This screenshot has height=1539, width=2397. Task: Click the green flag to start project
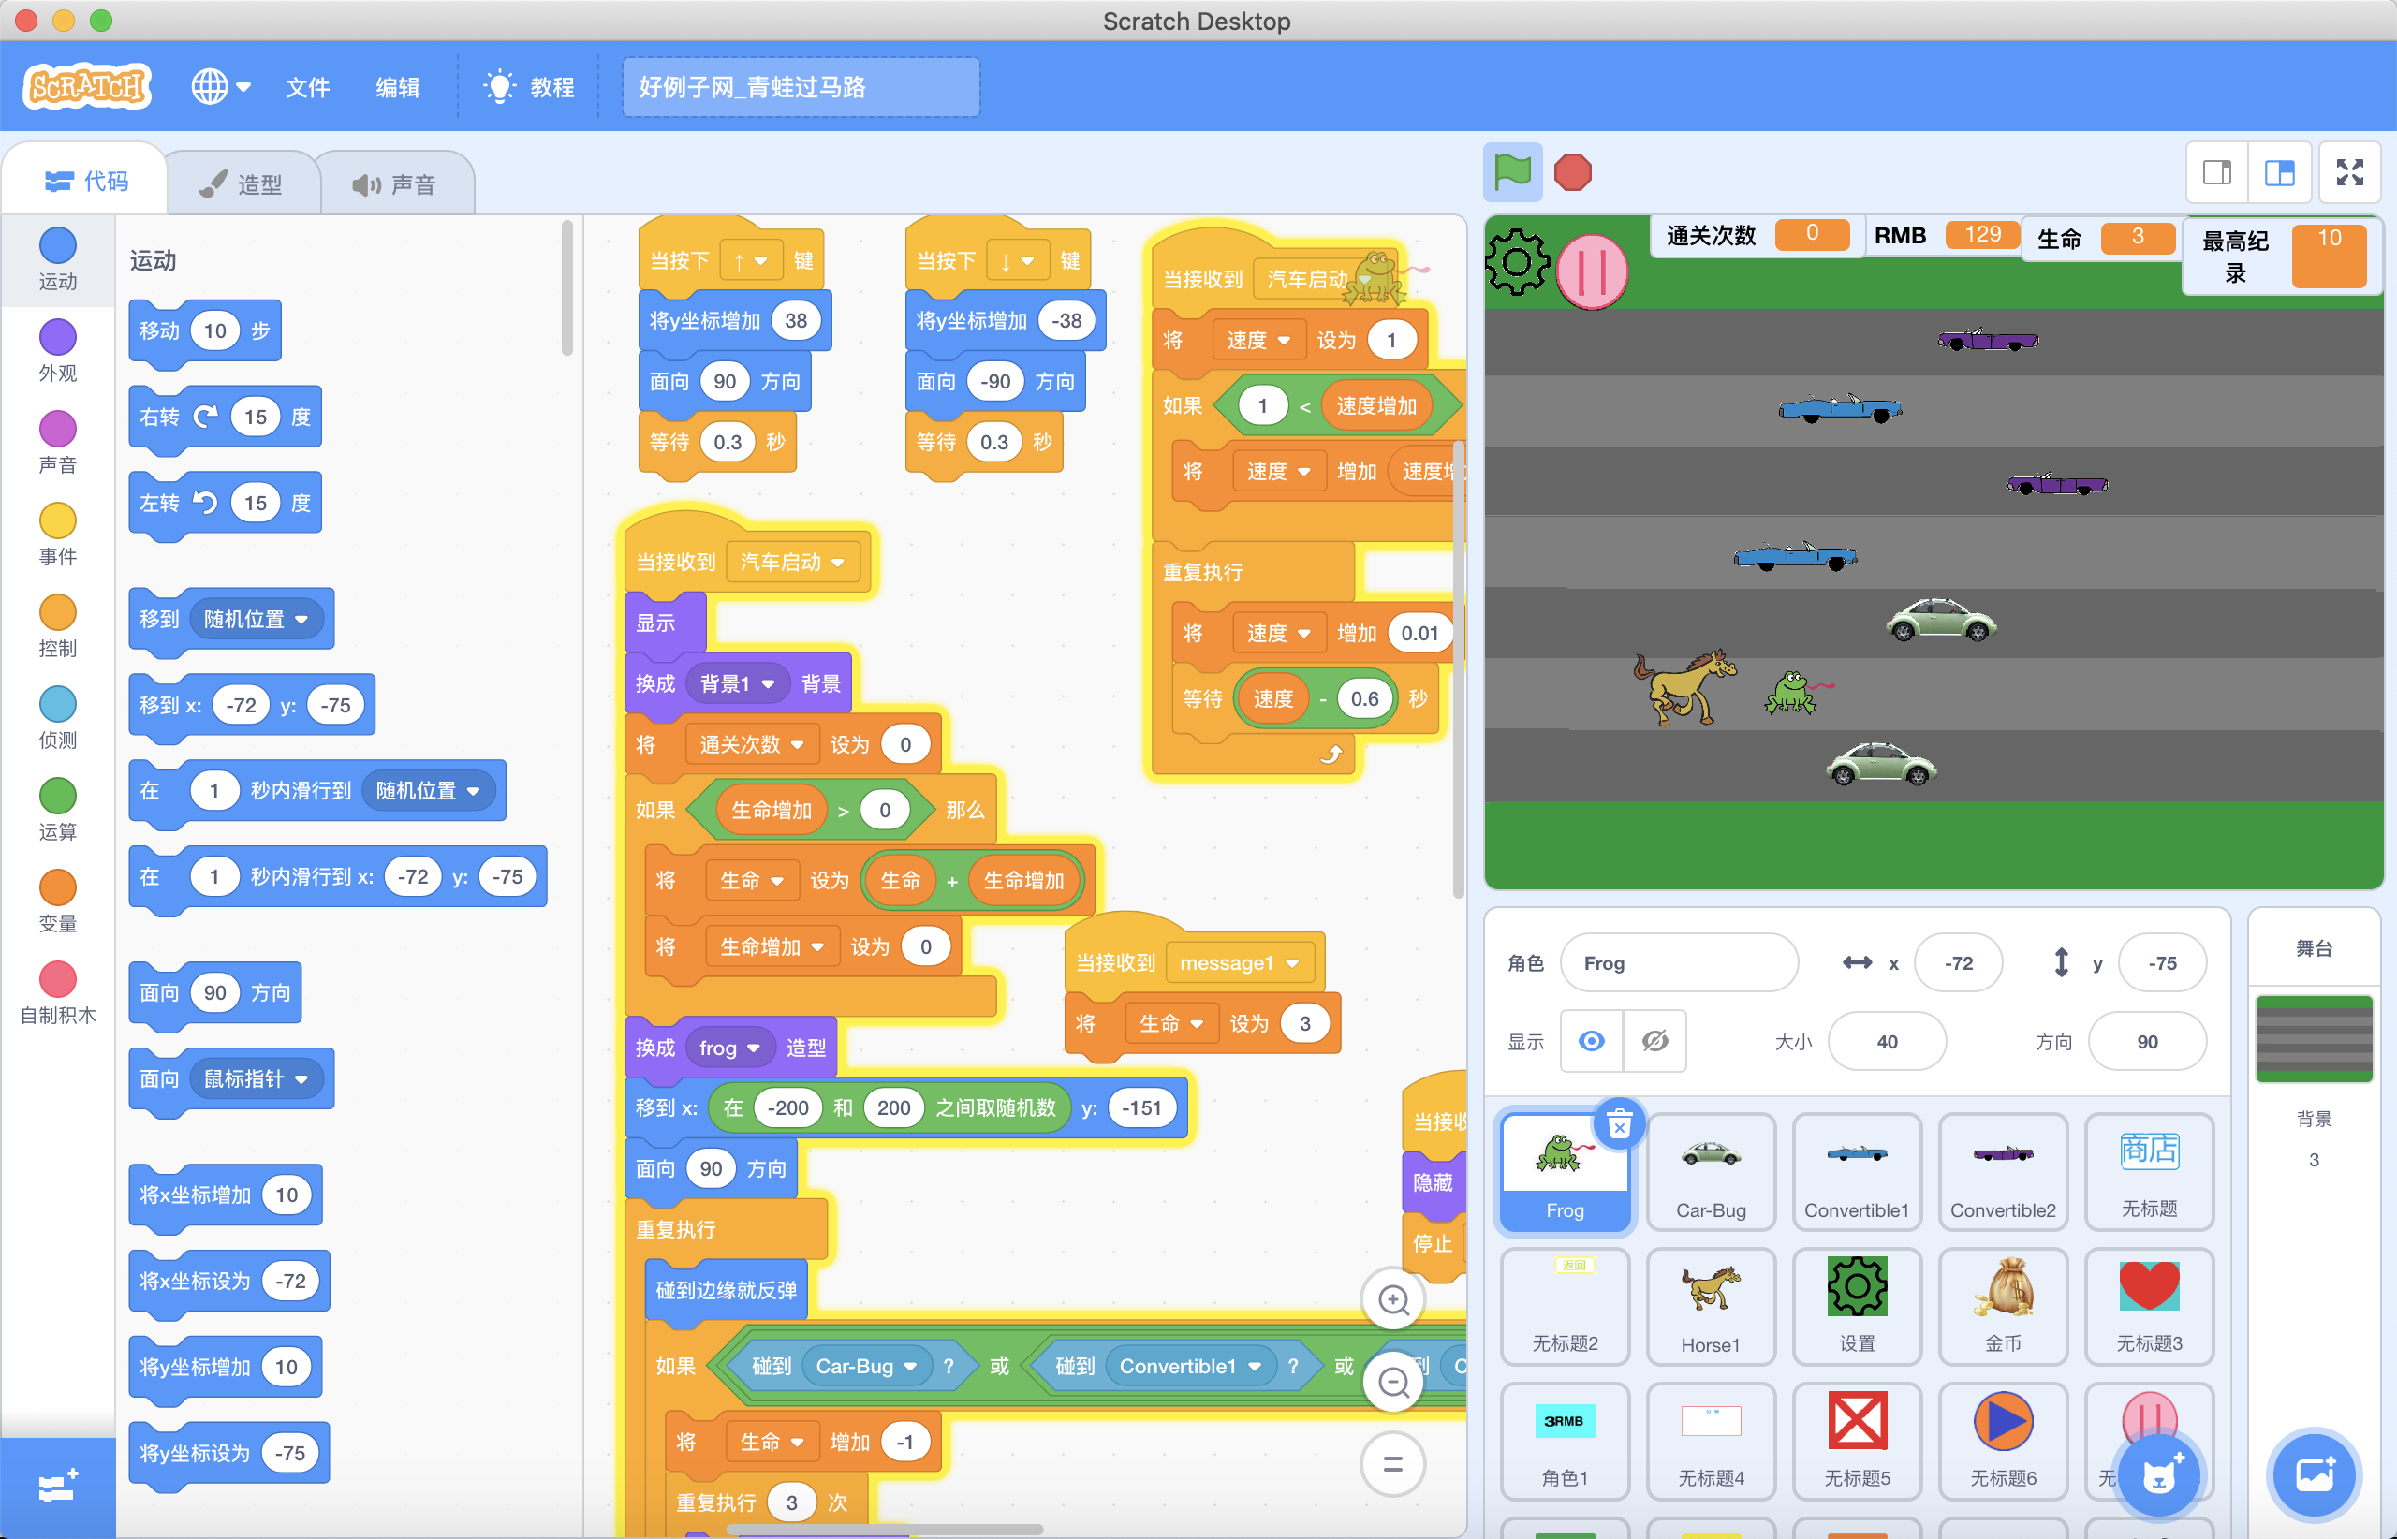1511,173
